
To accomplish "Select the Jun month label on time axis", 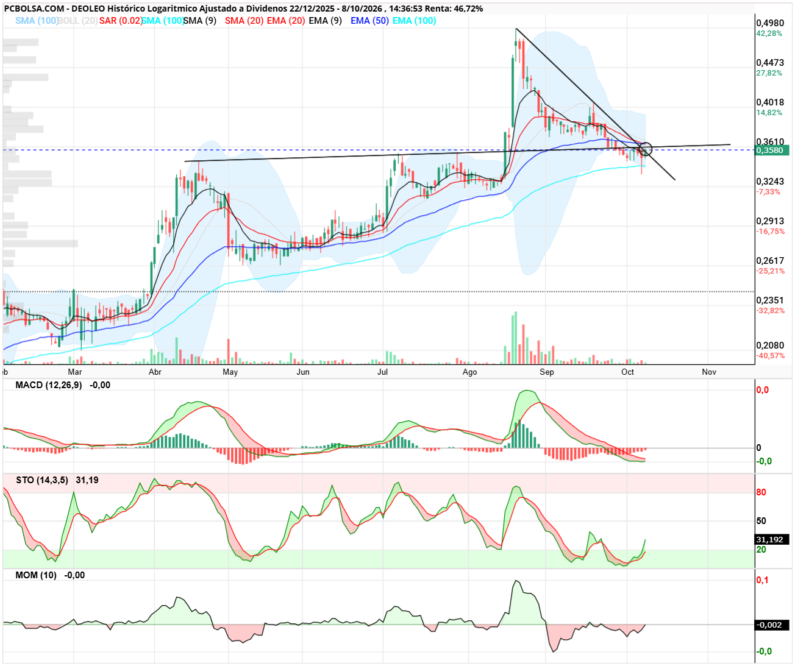I will (x=303, y=372).
